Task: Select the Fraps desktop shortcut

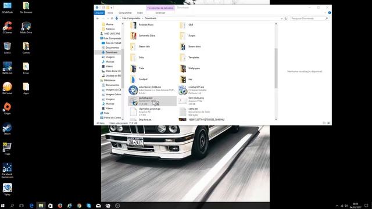Action: click(x=7, y=149)
